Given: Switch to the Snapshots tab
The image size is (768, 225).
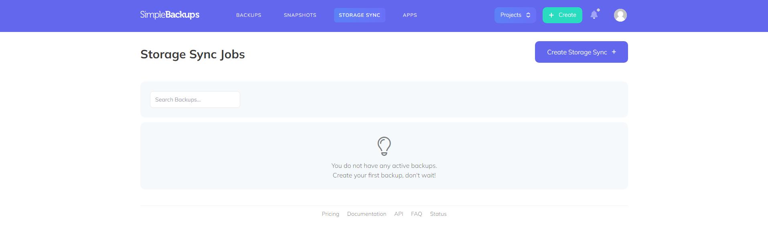Looking at the screenshot, I should point(300,15).
